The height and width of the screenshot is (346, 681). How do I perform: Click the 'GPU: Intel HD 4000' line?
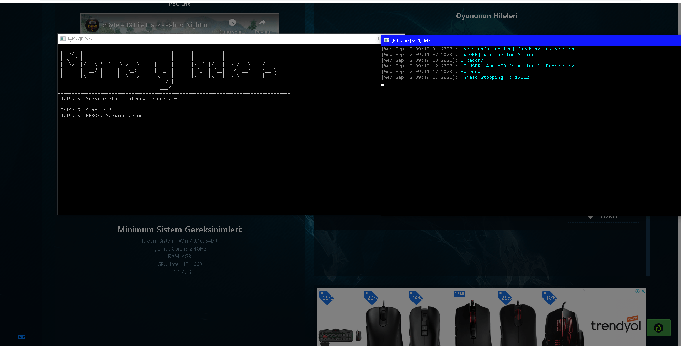click(179, 264)
